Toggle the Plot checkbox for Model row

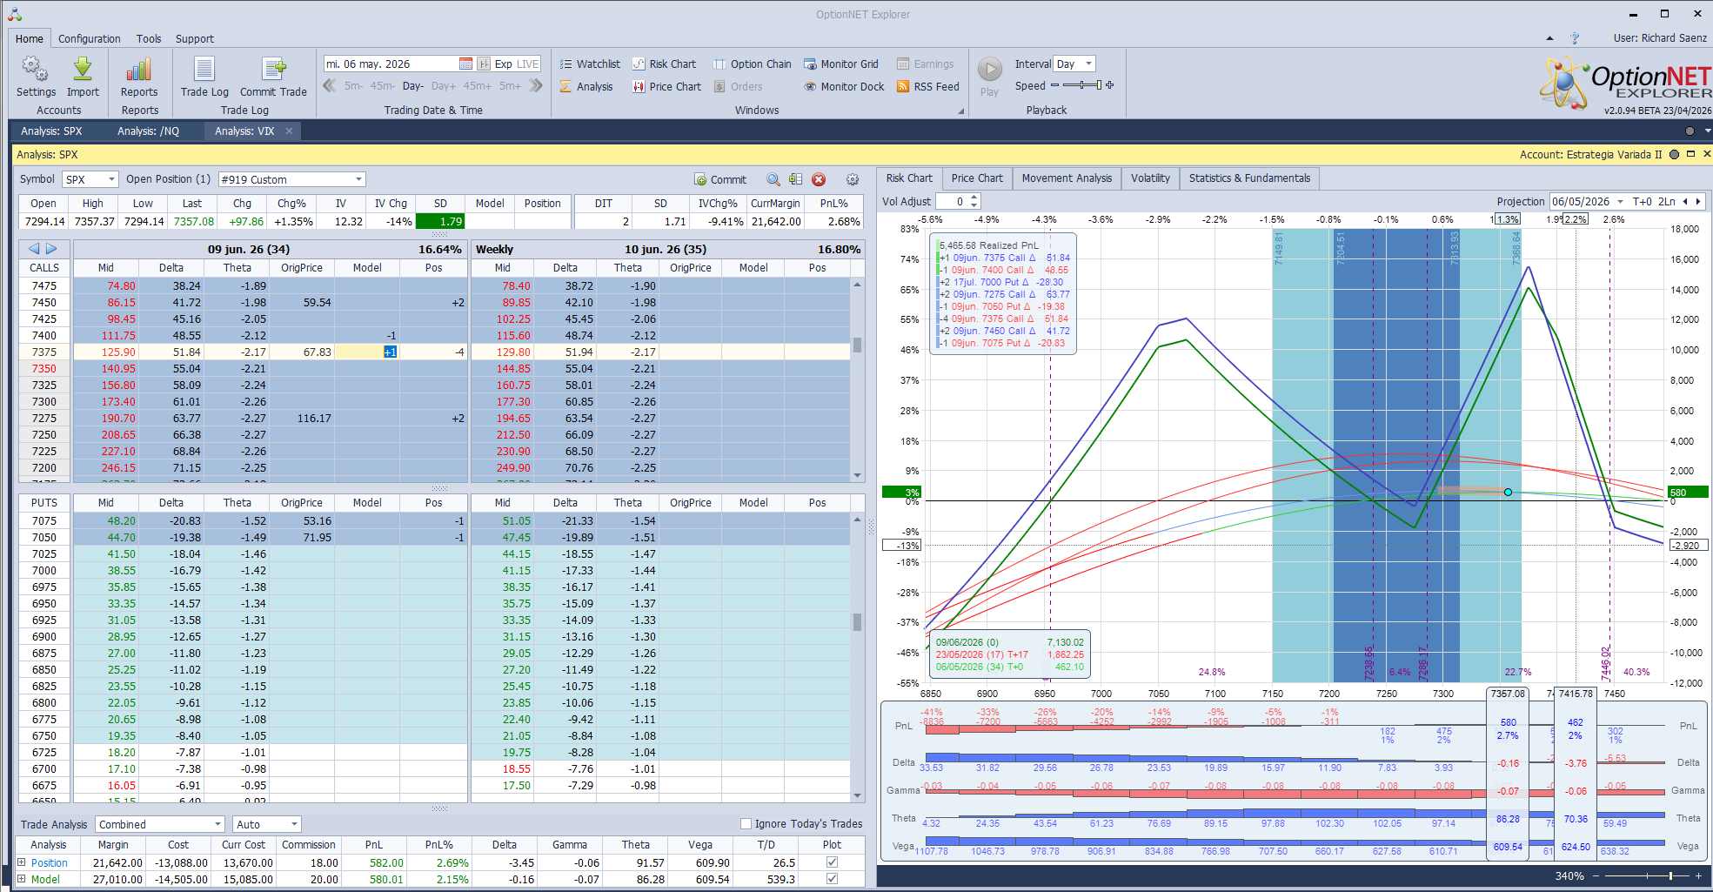[832, 879]
